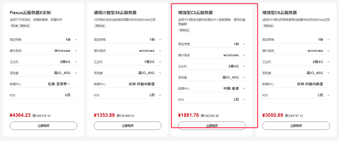Expand fixed bandwidth dropdown in S6 card
The width and height of the screenshot is (339, 141).
pos(128,40)
